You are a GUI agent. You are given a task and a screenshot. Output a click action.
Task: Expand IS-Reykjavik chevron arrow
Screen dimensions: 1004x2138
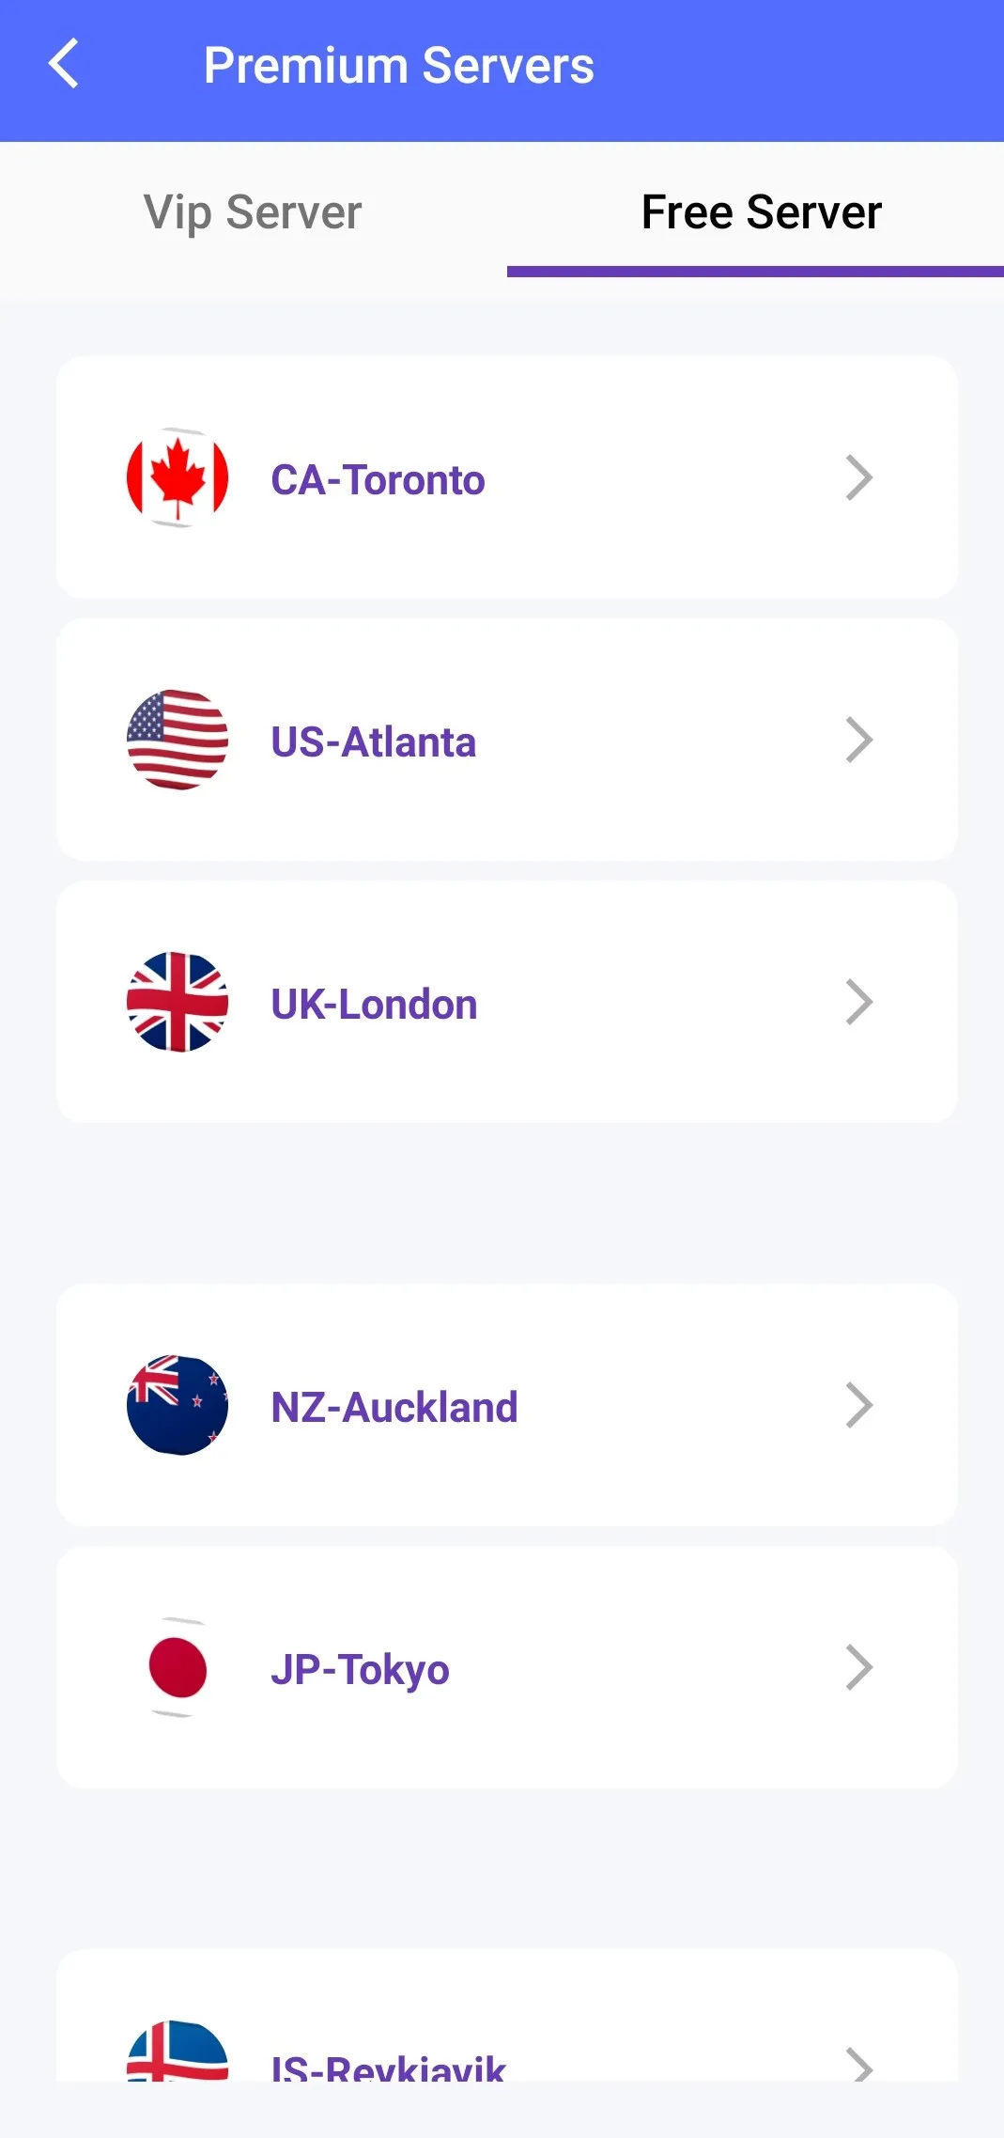click(859, 2064)
